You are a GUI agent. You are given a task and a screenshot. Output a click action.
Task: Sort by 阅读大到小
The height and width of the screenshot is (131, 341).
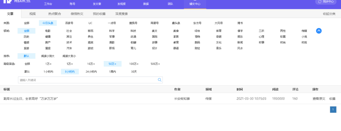pyautogui.click(x=69, y=56)
